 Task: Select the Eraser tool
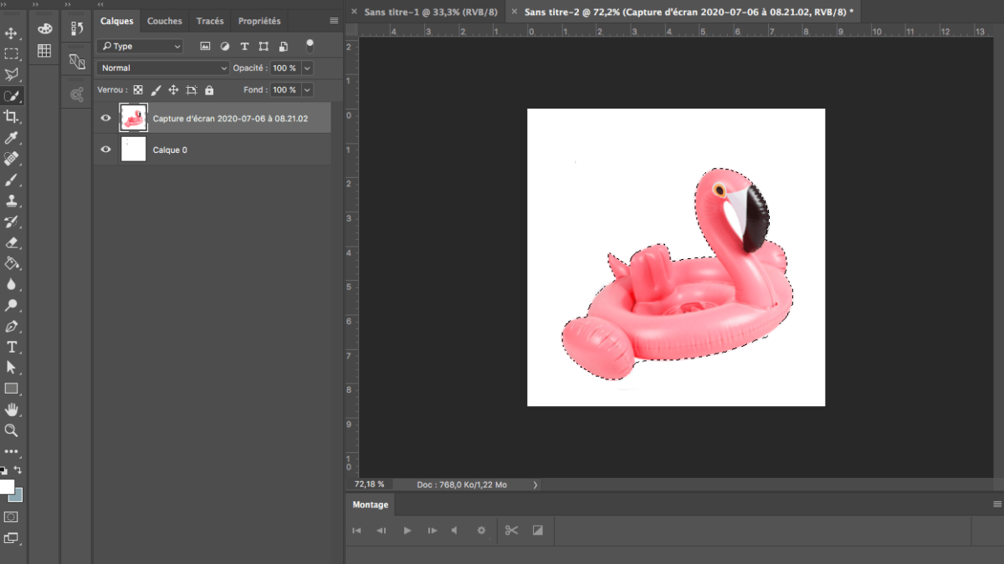click(12, 242)
